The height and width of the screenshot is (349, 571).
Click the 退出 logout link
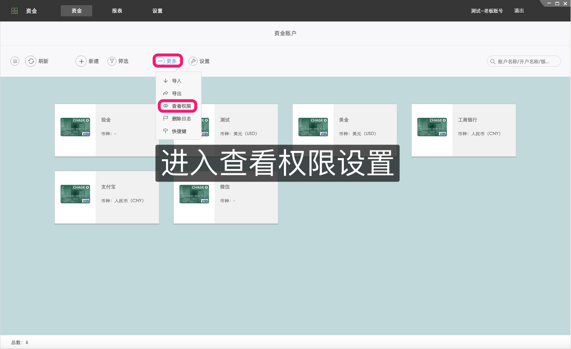click(x=519, y=11)
